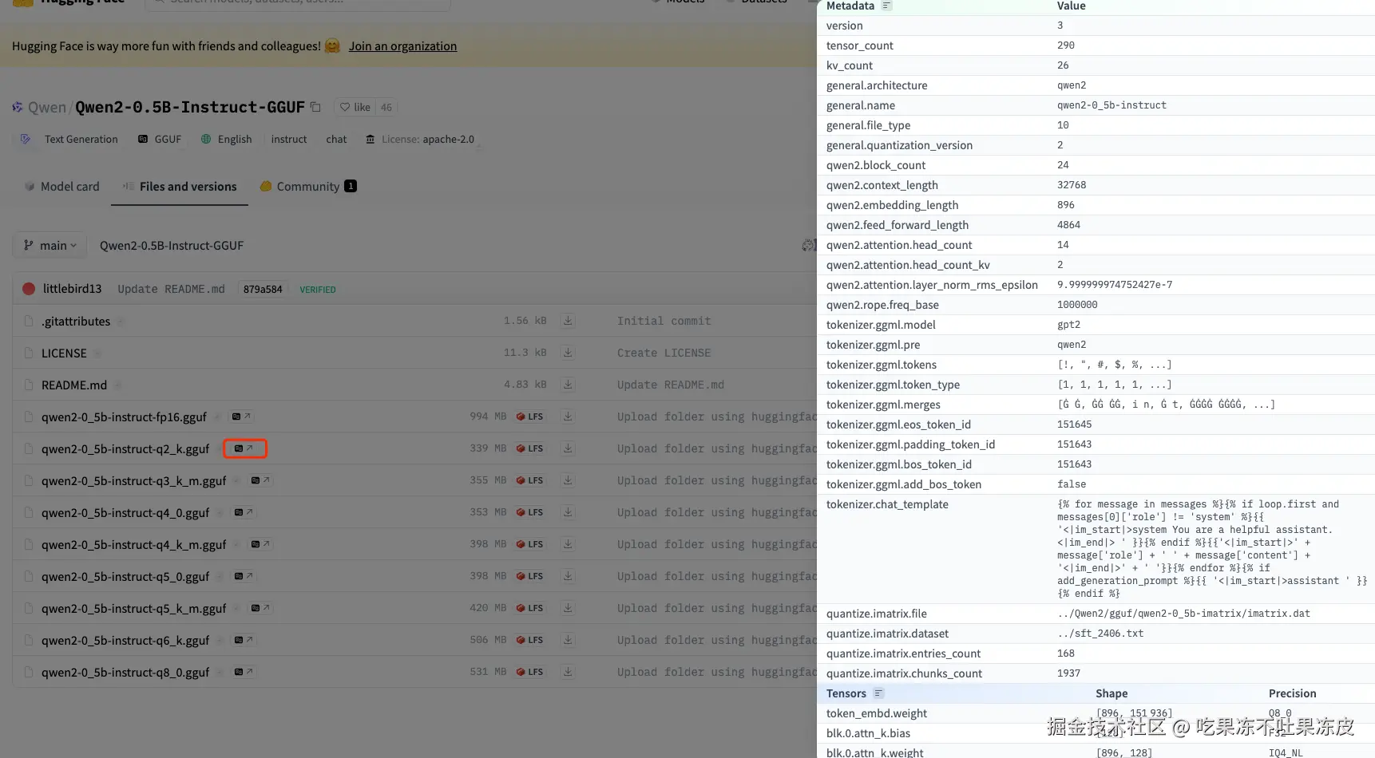Filter by the Text Generation tag
Viewport: 1375px width, 758px height.
tap(69, 139)
